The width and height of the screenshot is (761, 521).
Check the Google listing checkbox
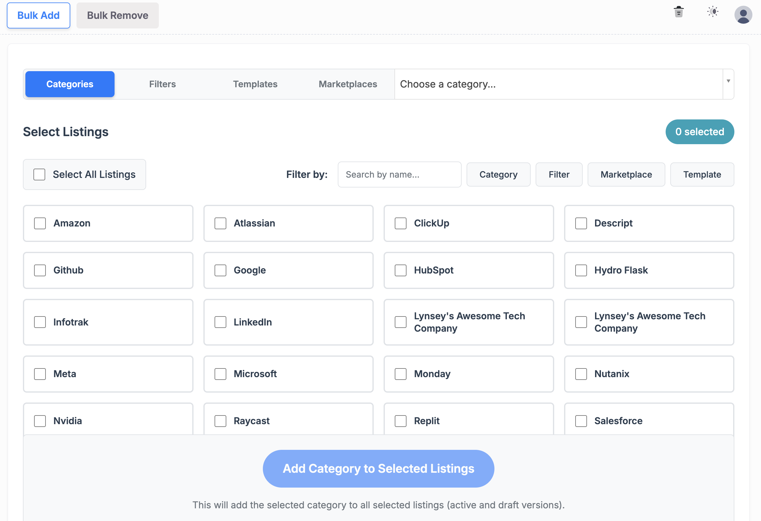click(220, 270)
